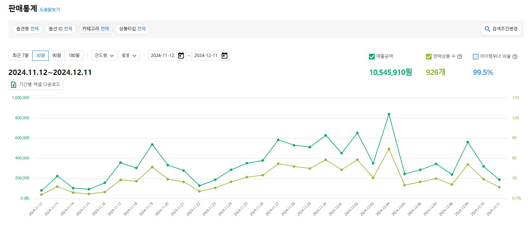532x229 pixels.
Task: Open the 월별 dropdown
Action: pyautogui.click(x=129, y=56)
